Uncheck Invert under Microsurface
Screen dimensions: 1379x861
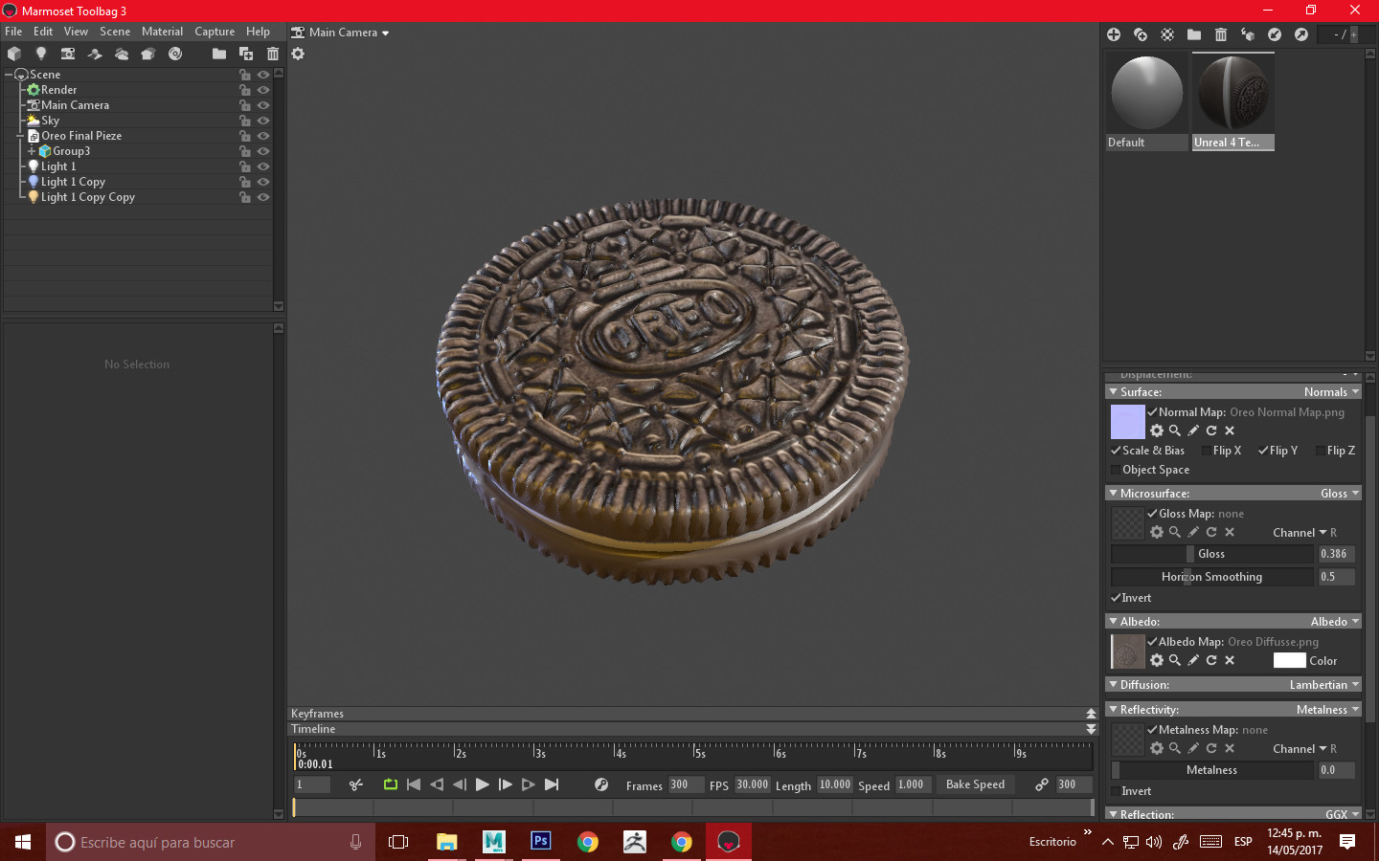coord(1116,598)
